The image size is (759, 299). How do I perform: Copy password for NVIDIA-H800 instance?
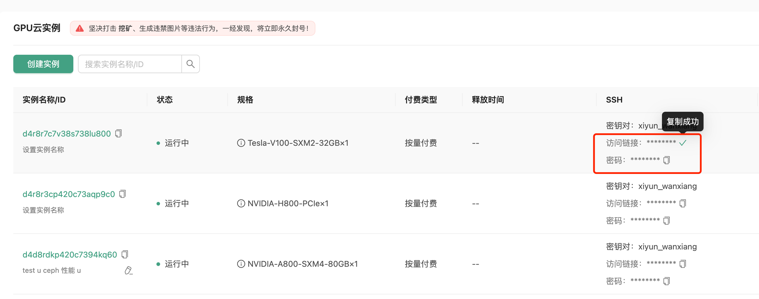(667, 221)
